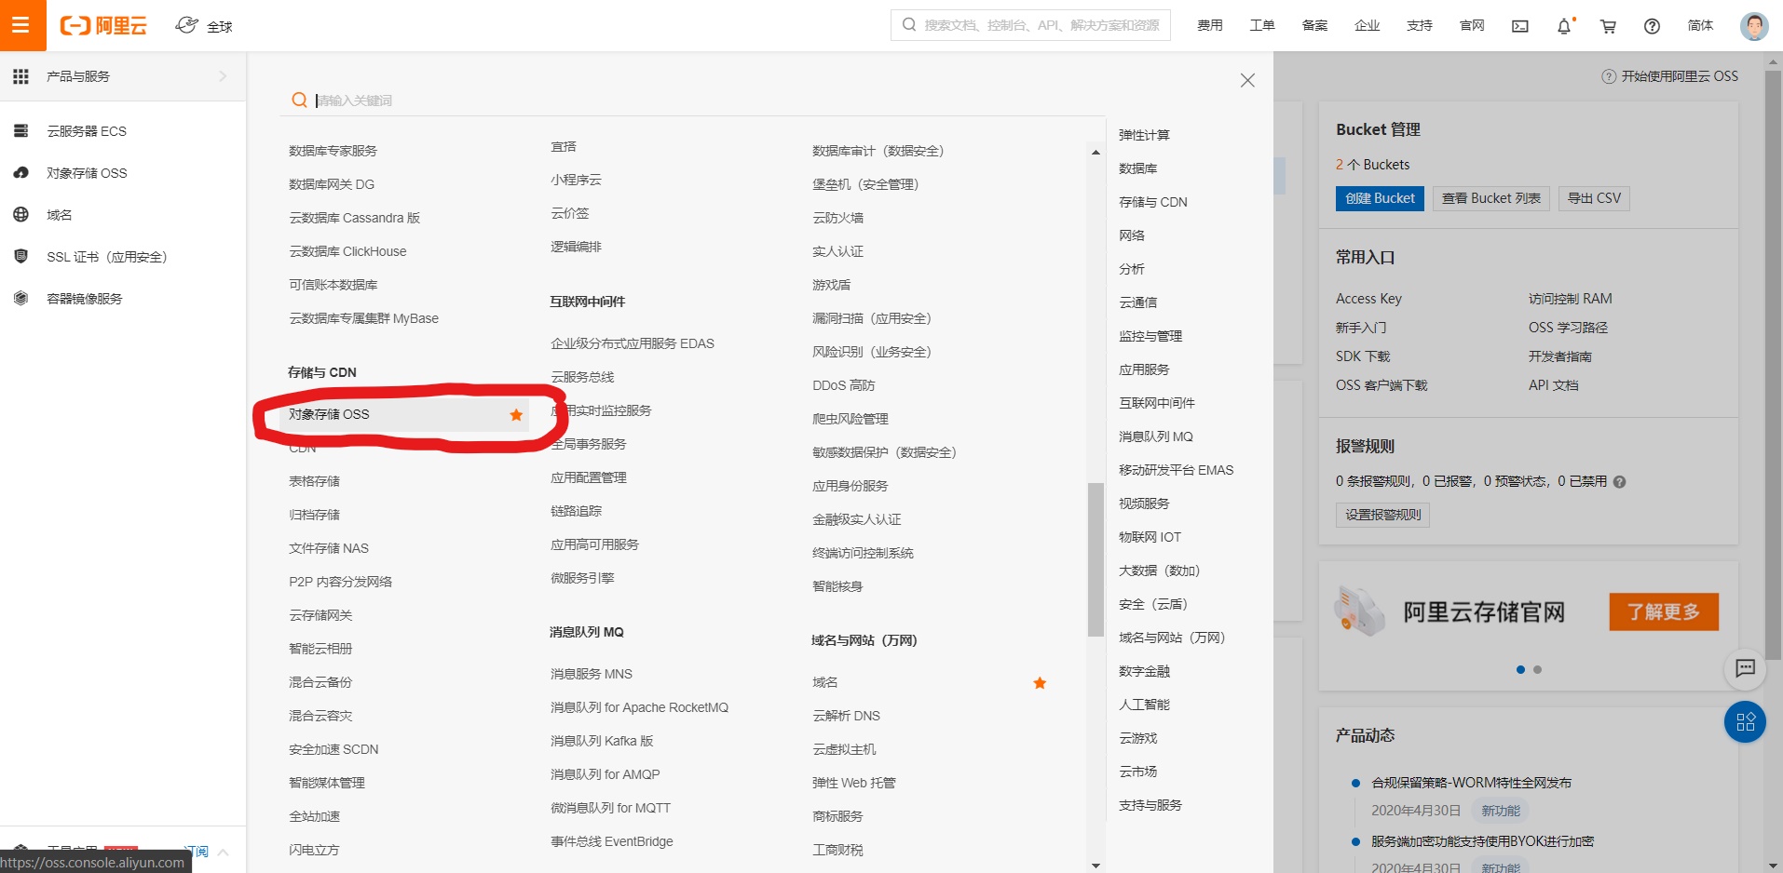Click the 了解更多 banner button

tap(1664, 611)
